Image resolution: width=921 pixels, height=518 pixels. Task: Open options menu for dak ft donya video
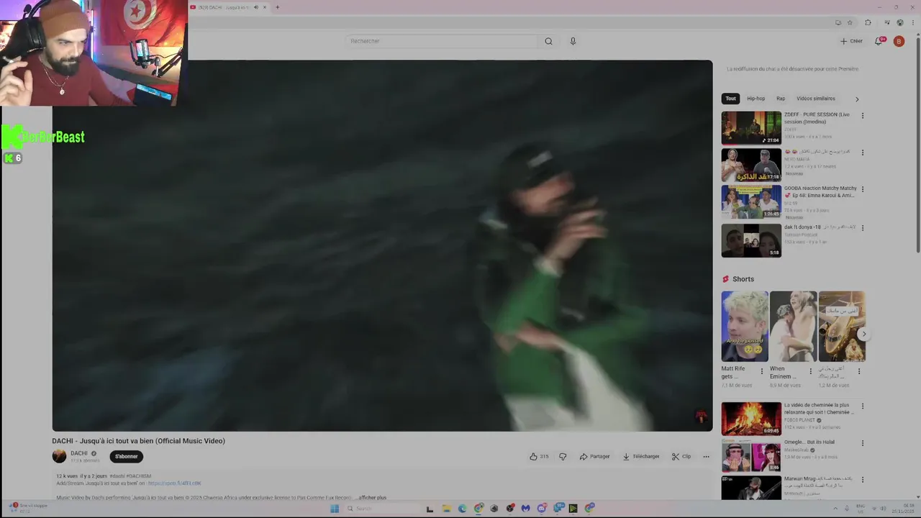coord(863,228)
